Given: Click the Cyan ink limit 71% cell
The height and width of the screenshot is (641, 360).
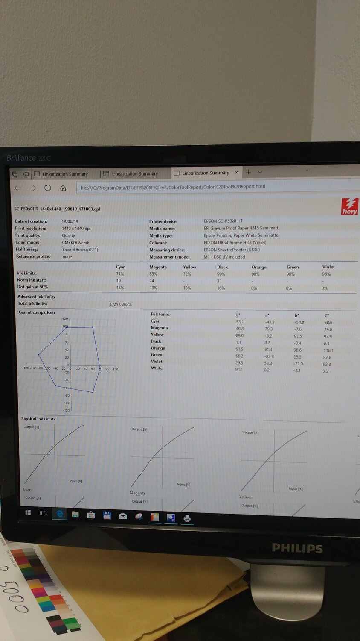Looking at the screenshot, I should [120, 273].
